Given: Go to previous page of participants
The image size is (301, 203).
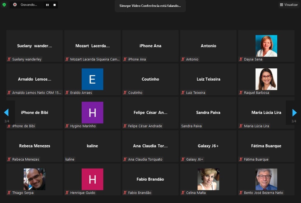Looking at the screenshot, I should [6, 113].
